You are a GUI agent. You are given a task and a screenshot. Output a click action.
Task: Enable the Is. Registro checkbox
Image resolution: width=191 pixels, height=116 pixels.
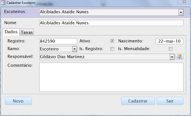pos(112,49)
